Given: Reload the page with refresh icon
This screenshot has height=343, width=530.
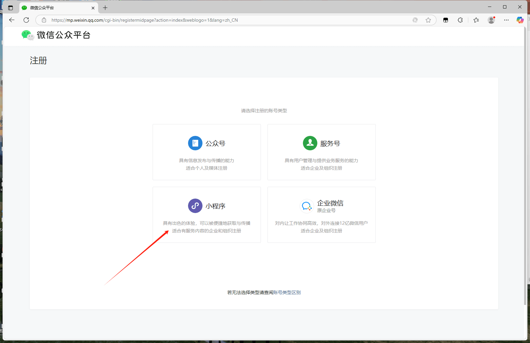Looking at the screenshot, I should click(x=26, y=20).
